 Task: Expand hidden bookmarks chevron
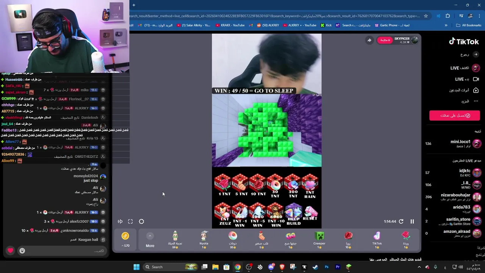coord(446,25)
